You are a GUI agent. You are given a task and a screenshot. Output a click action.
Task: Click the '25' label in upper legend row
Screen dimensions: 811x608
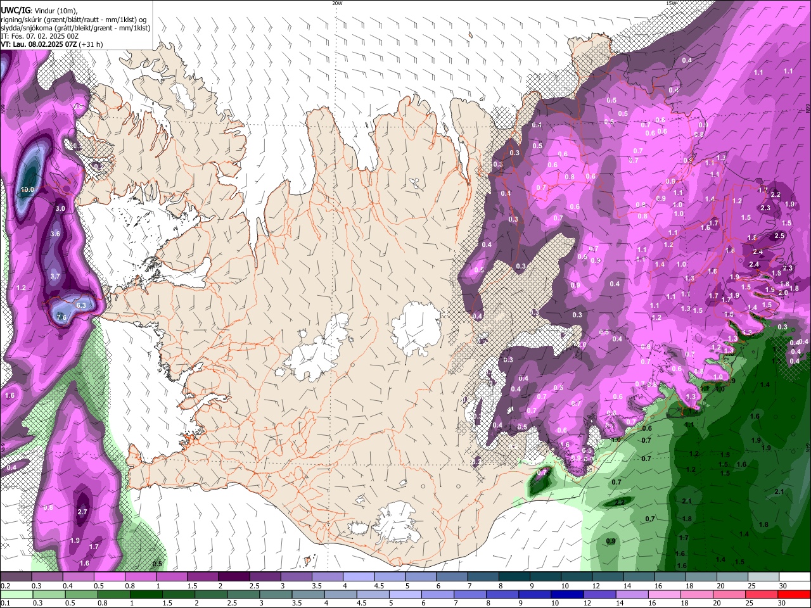(x=752, y=586)
